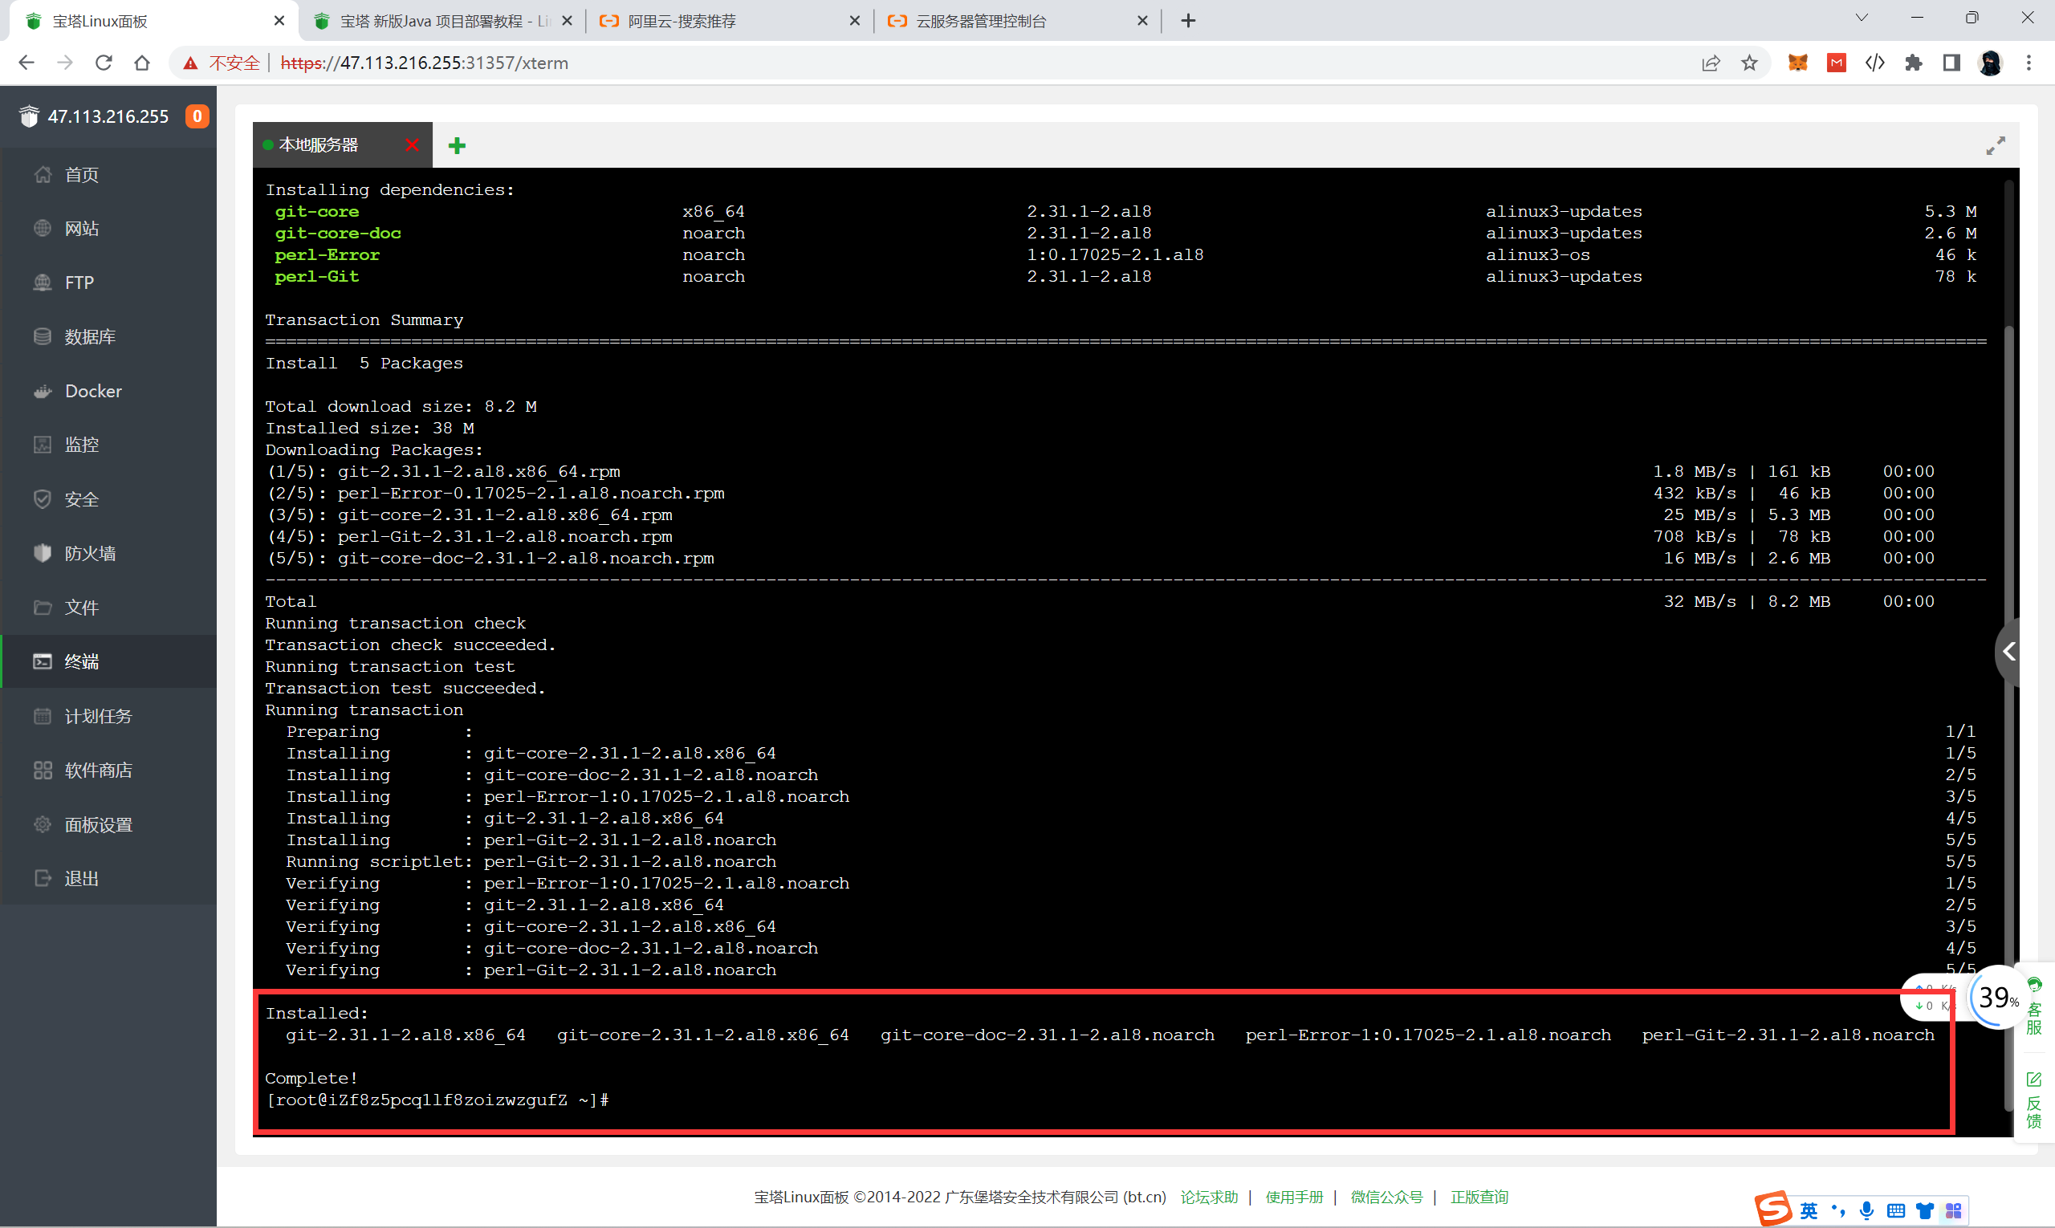Toggle terminal fullscreen expand icon
Viewport: 2055px width, 1228px height.
tap(1996, 145)
